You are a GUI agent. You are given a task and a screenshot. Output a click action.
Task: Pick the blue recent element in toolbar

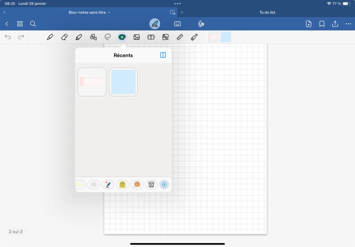pos(226,37)
